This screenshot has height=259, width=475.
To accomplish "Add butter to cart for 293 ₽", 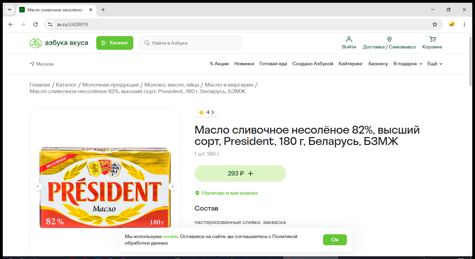I will tap(240, 173).
